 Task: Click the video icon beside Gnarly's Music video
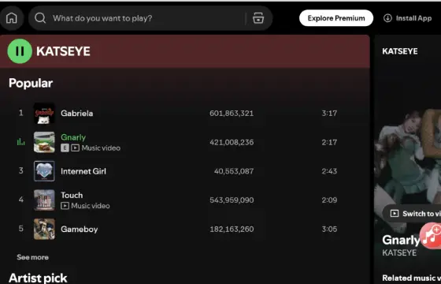coord(75,148)
